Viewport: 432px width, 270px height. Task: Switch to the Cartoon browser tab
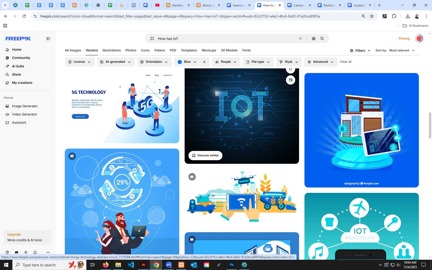click(299, 5)
